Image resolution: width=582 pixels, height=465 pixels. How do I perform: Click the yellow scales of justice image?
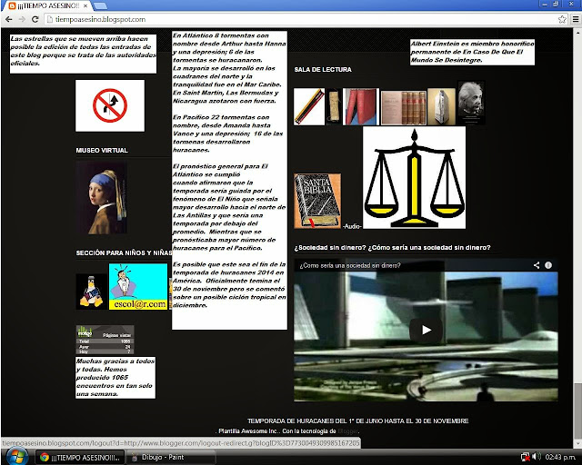[x=415, y=178]
